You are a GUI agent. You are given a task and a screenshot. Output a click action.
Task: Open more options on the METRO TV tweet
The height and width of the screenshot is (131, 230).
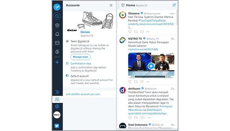click(x=148, y=82)
